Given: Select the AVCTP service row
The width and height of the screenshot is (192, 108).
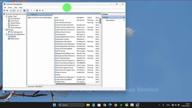Looking at the screenshot, I should tap(76, 51).
